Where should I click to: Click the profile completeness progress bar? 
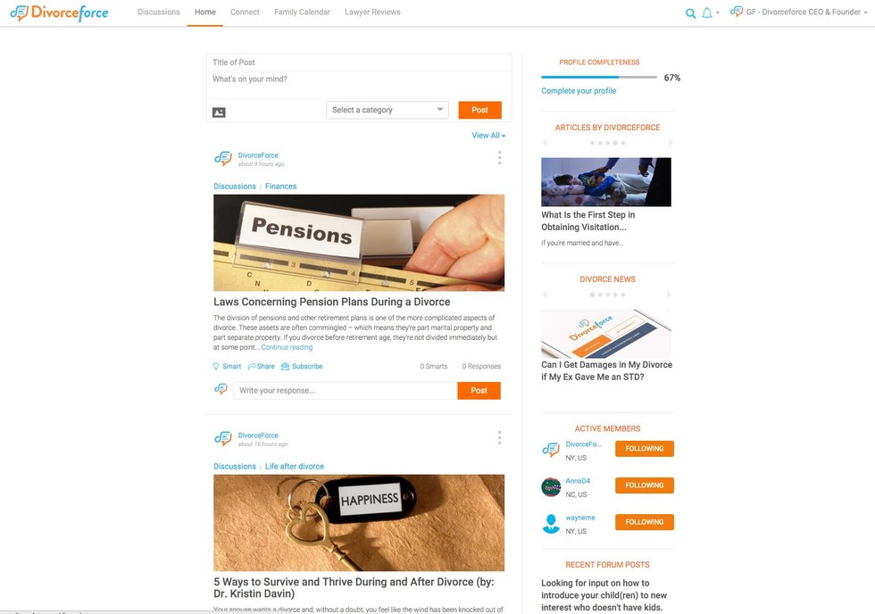coord(599,77)
